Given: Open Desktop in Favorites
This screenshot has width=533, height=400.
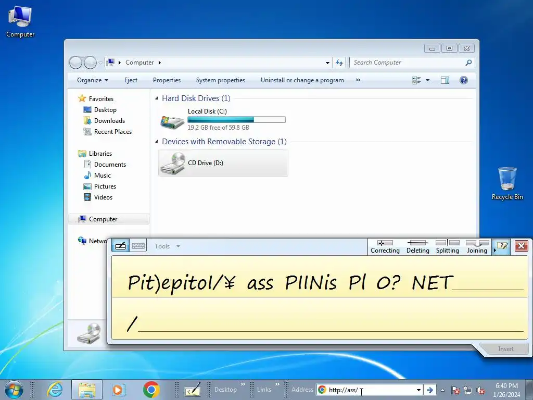Looking at the screenshot, I should tap(105, 110).
